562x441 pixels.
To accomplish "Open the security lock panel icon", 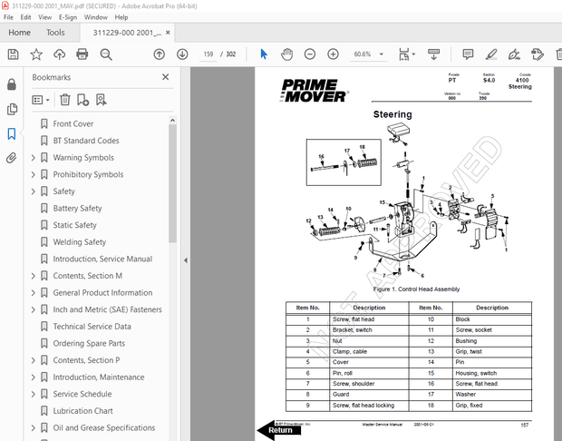I will tap(12, 84).
